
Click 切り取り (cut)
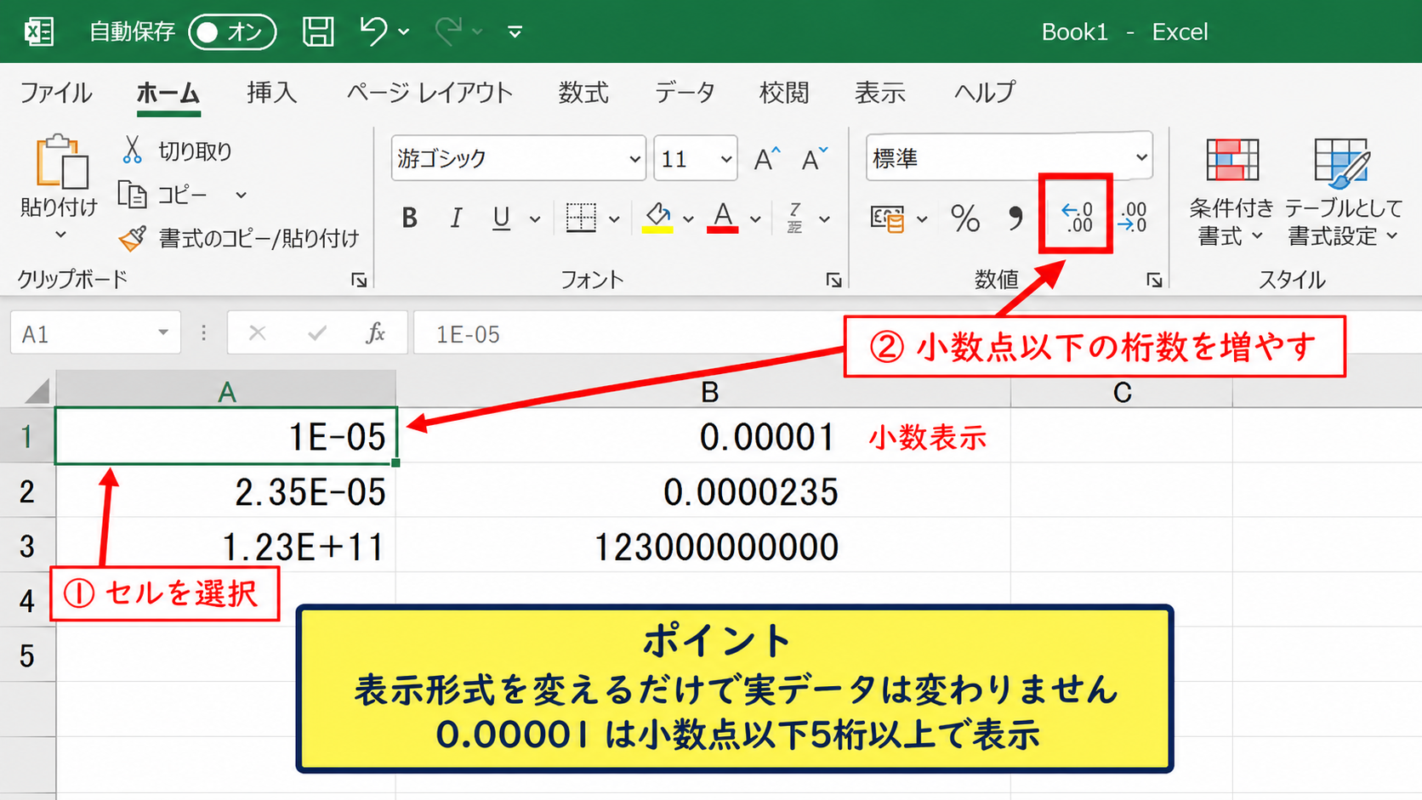pyautogui.click(x=177, y=151)
